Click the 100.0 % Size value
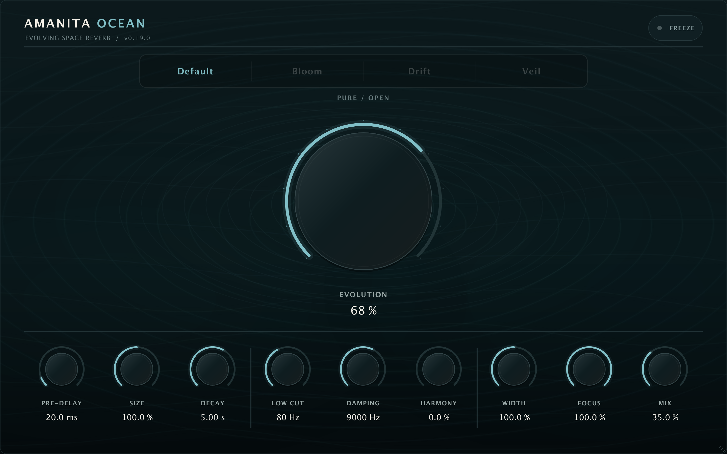The height and width of the screenshot is (454, 727). [x=137, y=417]
